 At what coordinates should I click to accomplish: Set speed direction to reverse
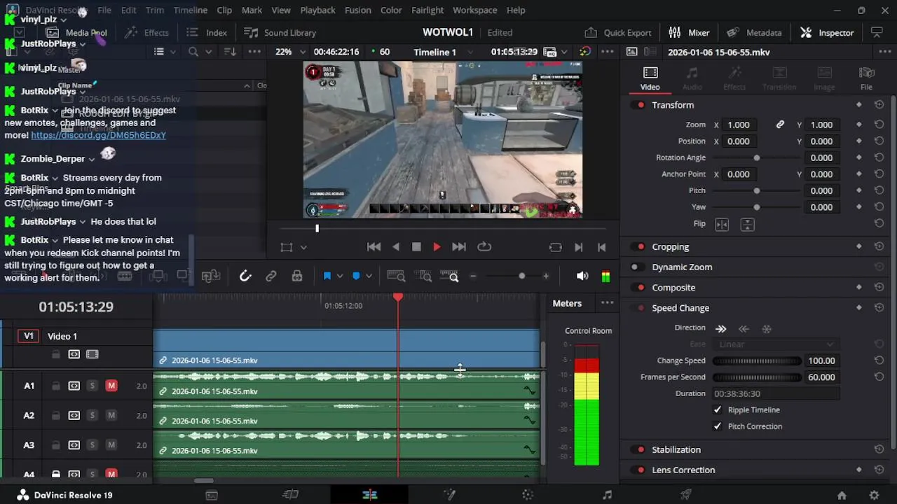pos(744,328)
